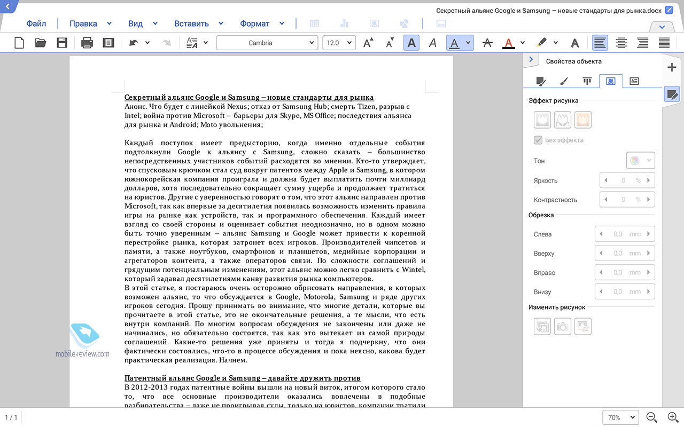
Task: Go back using the top-left arrow
Action: [7, 6]
